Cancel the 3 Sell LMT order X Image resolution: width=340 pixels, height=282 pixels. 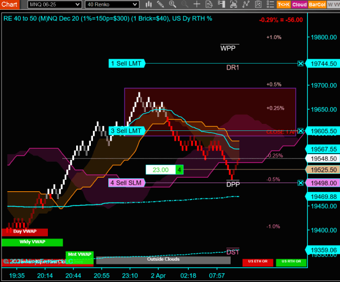[300, 131]
